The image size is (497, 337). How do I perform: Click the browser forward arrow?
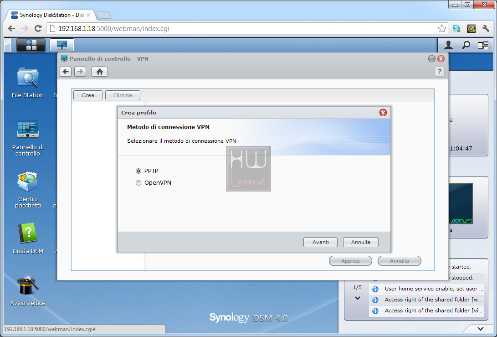pos(25,29)
